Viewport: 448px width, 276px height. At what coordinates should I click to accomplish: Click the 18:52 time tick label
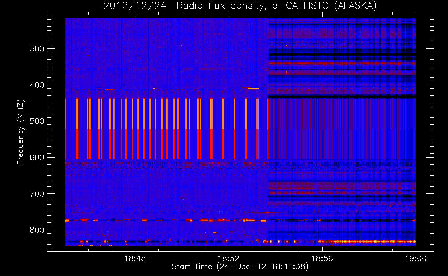229,259
